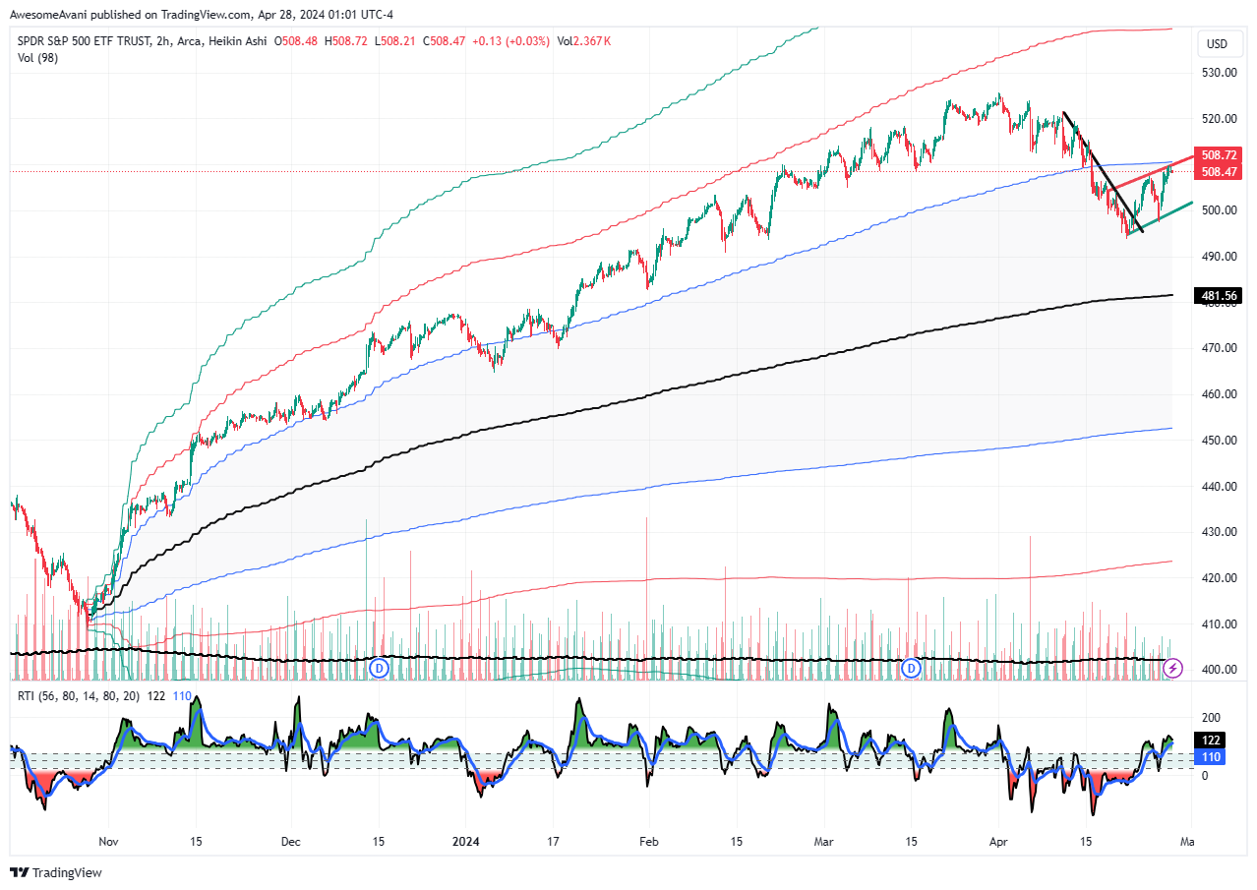Click the black 481.56 price scale label
The width and height of the screenshot is (1257, 890).
pos(1219,296)
